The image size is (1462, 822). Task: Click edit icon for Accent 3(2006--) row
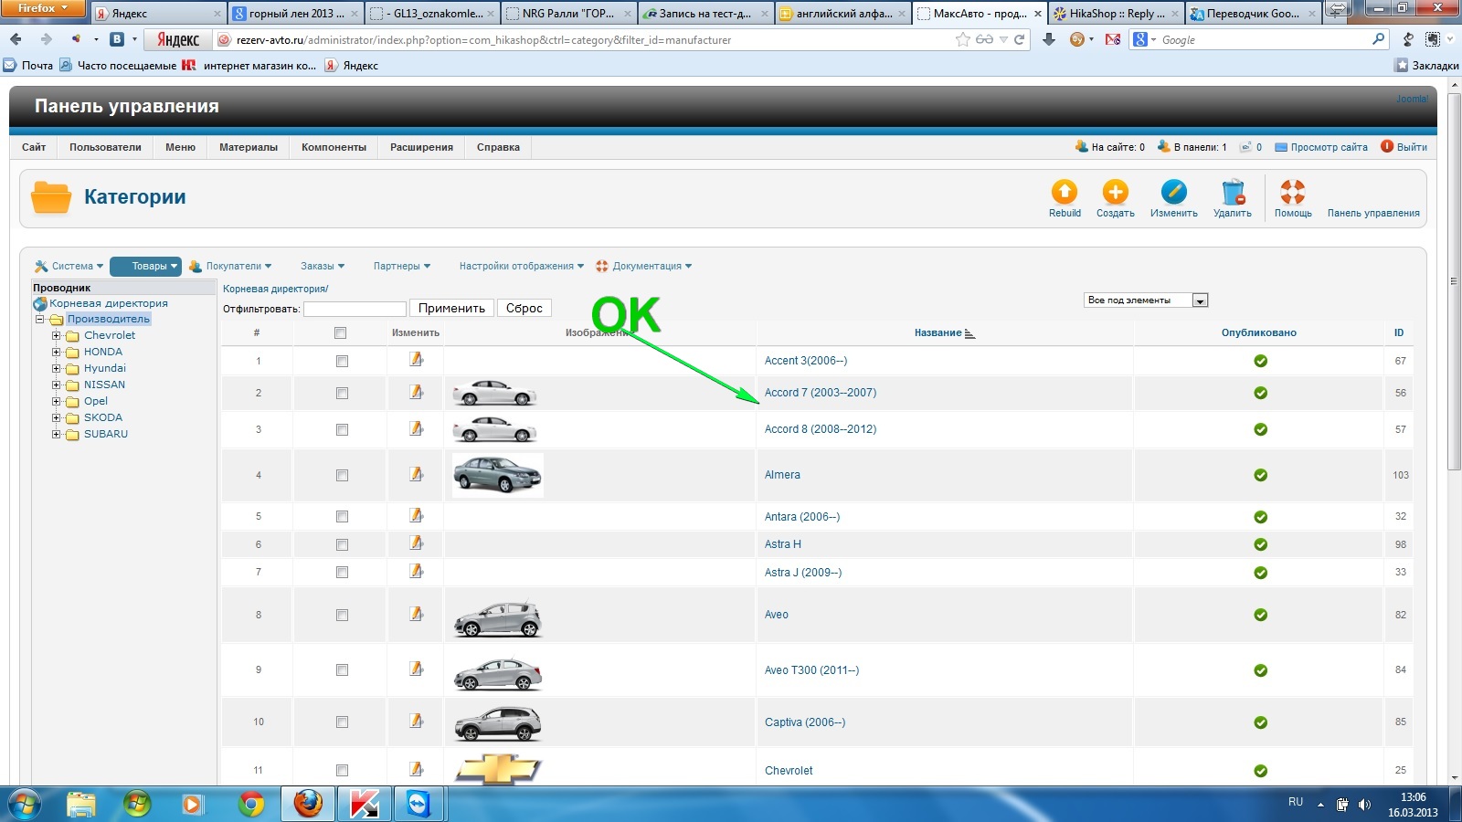(x=416, y=360)
